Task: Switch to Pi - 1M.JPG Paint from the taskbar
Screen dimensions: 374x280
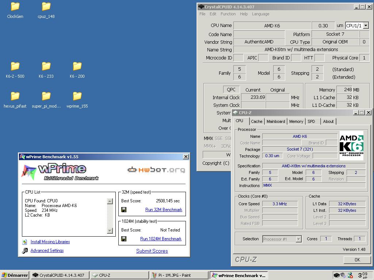Action: [x=179, y=275]
